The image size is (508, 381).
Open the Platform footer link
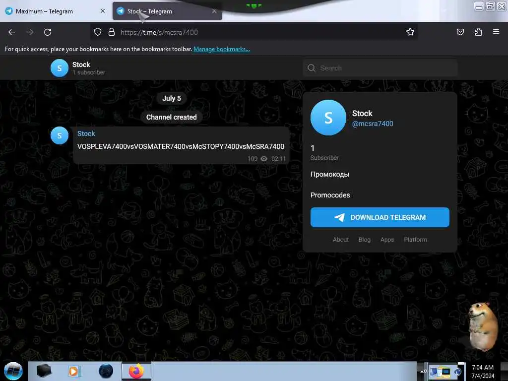click(415, 240)
